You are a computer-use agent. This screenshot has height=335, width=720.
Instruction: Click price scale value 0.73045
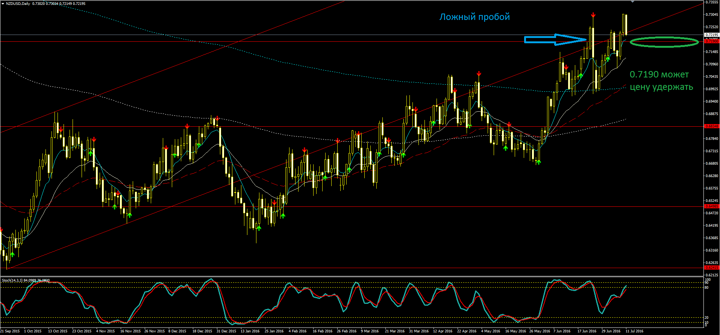[x=712, y=15]
